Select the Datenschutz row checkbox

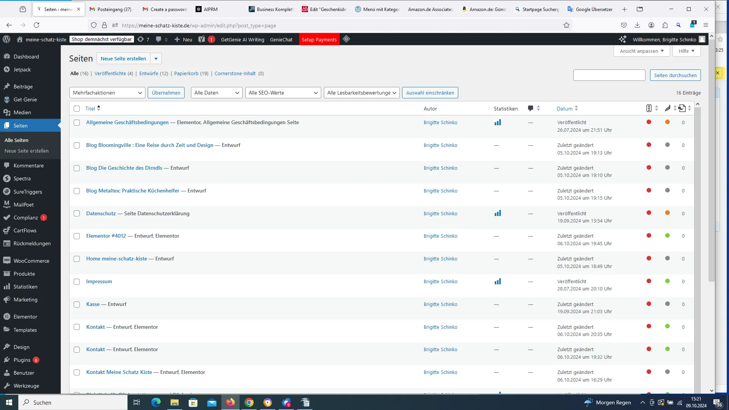click(77, 213)
